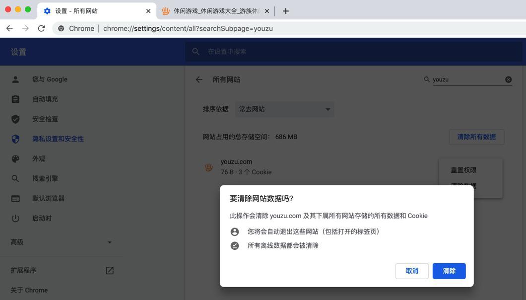Open 您与 Google in sidebar
Image resolution: width=526 pixels, height=300 pixels.
[50, 79]
